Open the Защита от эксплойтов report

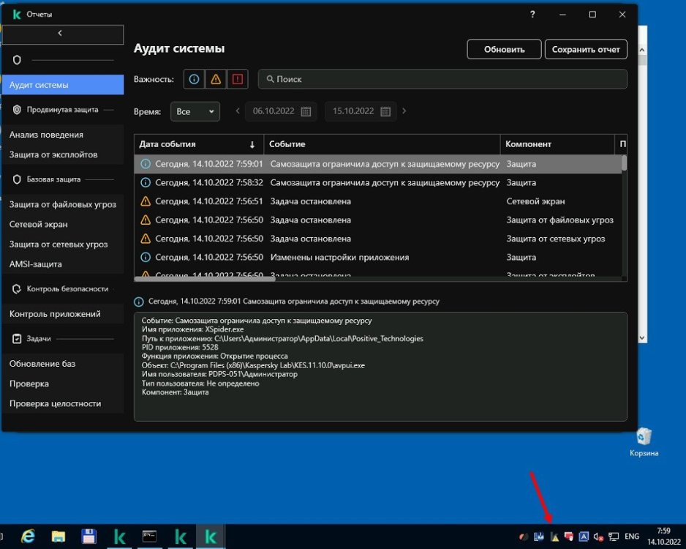point(63,154)
